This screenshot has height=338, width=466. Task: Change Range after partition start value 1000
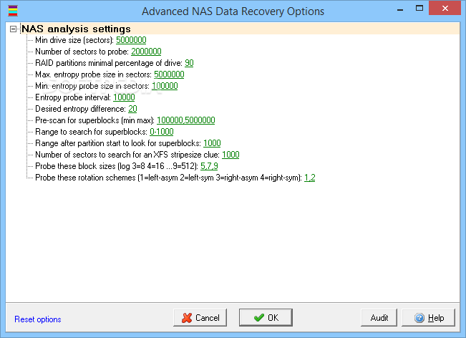pos(212,144)
